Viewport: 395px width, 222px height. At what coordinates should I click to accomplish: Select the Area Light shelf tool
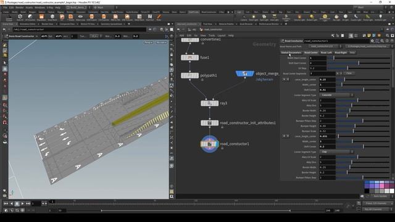pos(274,18)
